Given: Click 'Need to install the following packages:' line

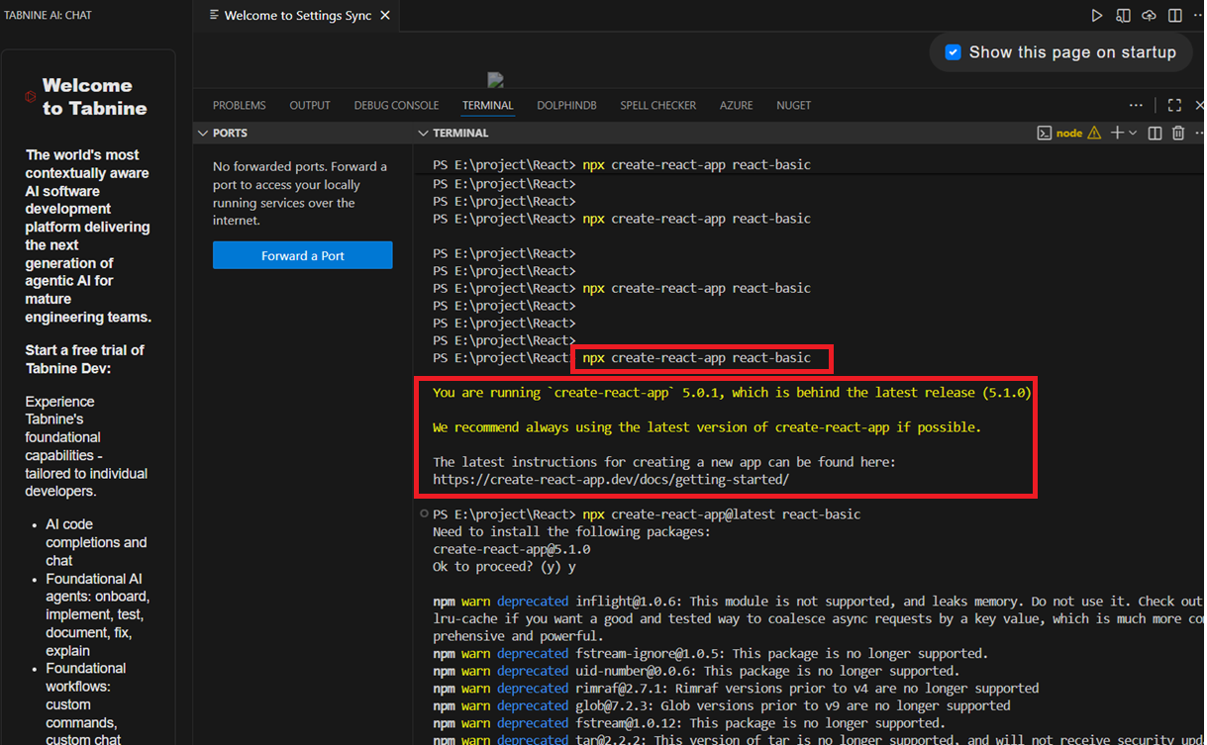Looking at the screenshot, I should (x=571, y=532).
